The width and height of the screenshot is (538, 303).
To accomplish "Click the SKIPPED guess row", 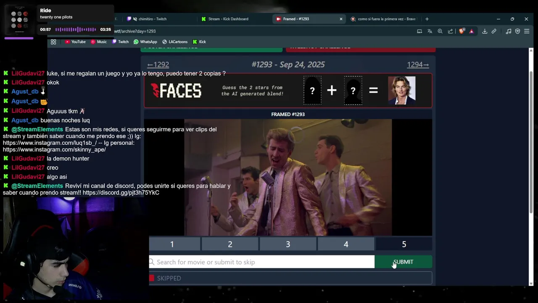I will [290, 278].
